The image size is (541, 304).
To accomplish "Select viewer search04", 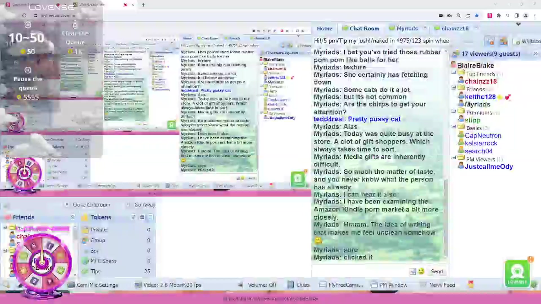I will [x=478, y=151].
